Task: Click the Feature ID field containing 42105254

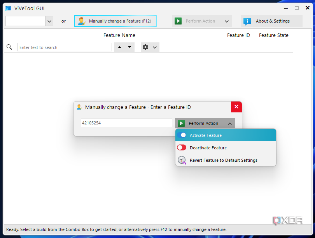Action: point(126,123)
